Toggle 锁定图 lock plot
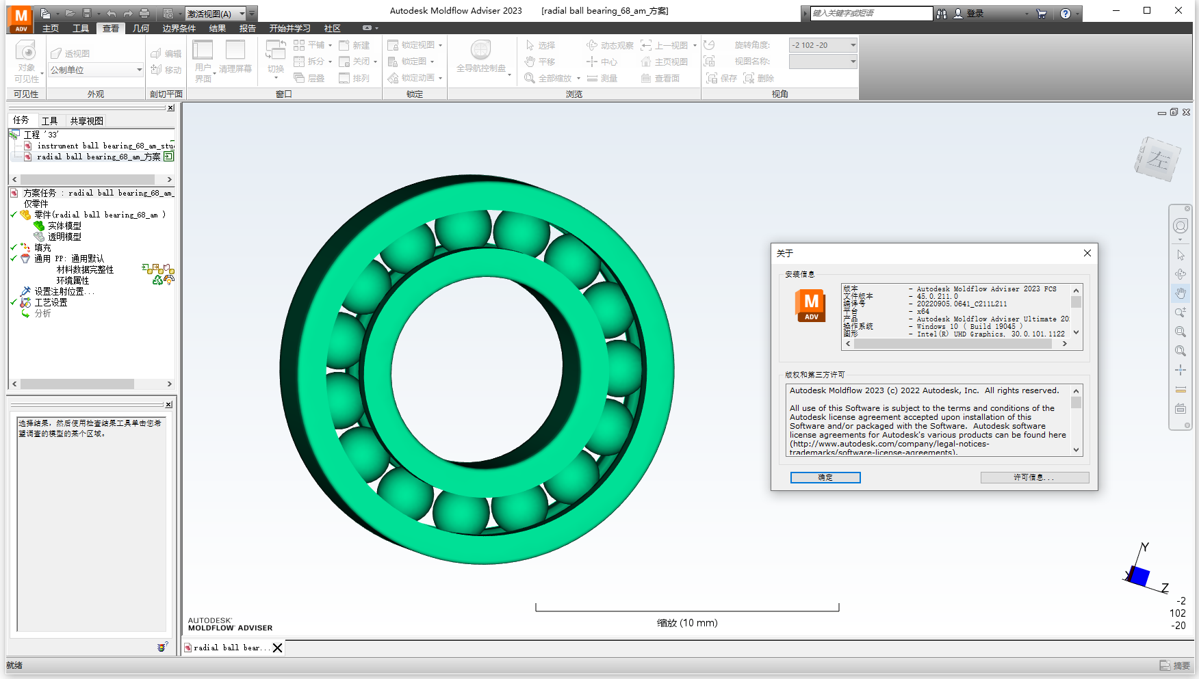This screenshot has width=1199, height=679. 407,62
